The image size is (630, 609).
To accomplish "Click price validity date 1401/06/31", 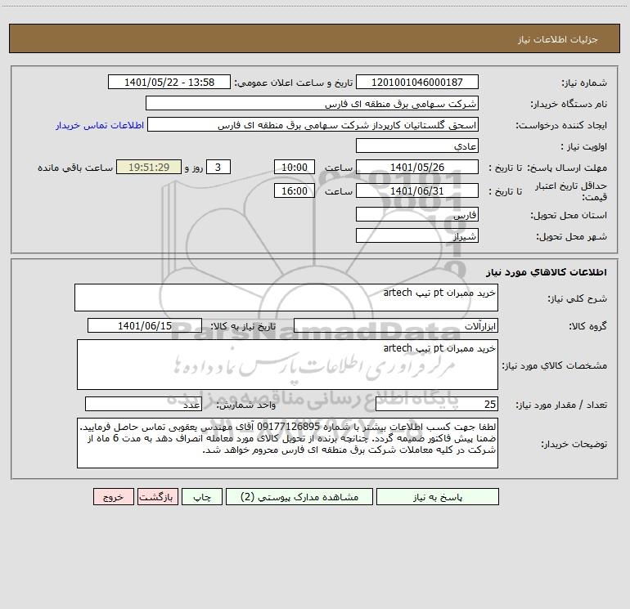I will coord(417,190).
